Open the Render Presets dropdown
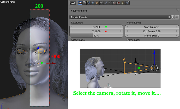 pos(120,17)
